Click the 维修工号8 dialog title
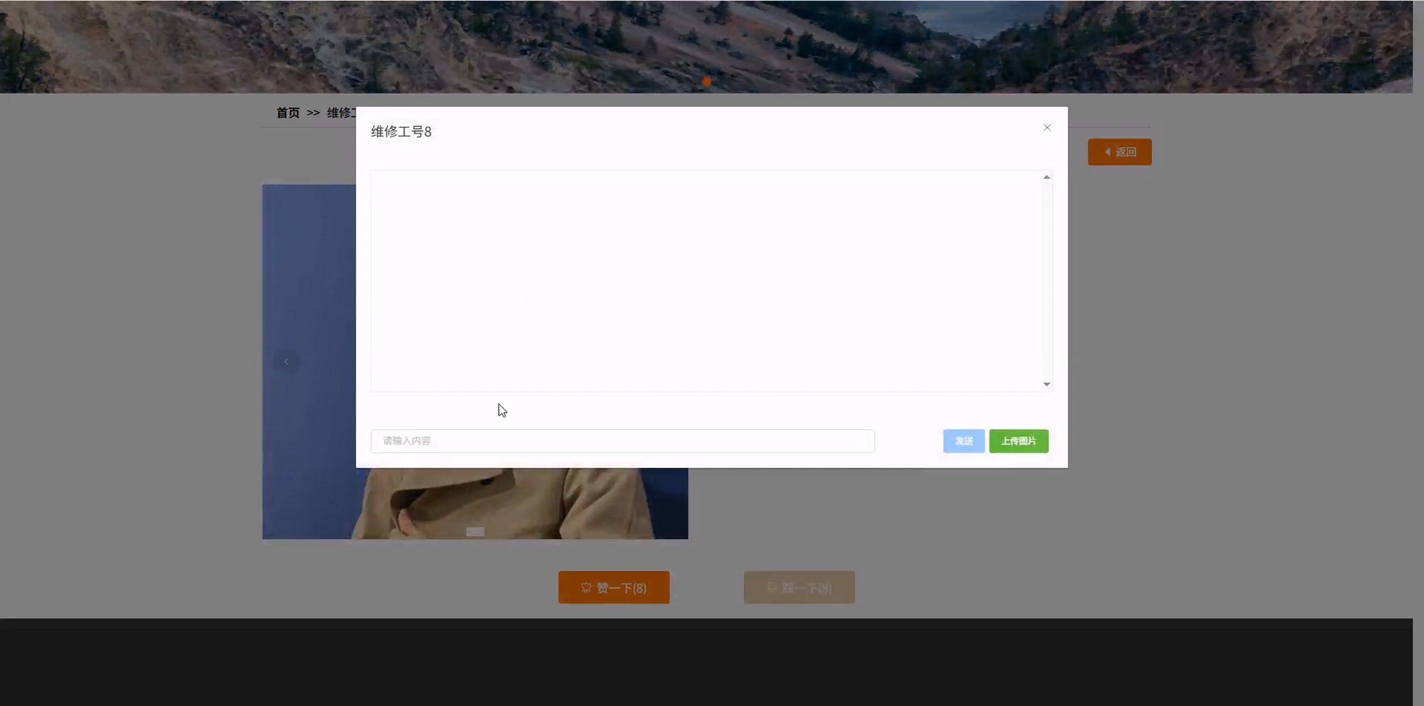Viewport: 1424px width, 706px height. [401, 132]
